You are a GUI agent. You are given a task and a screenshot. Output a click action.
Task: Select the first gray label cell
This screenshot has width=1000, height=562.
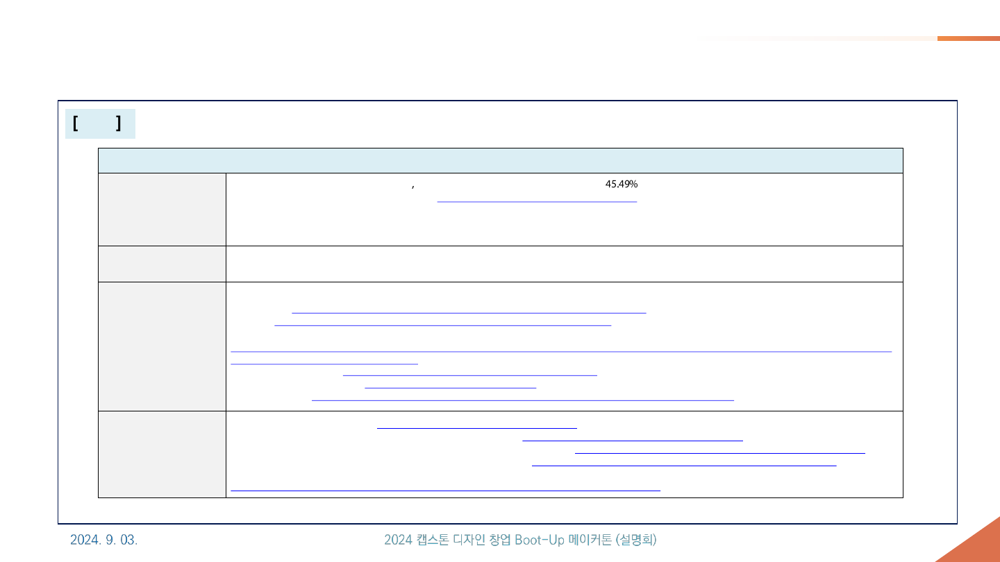tap(162, 209)
